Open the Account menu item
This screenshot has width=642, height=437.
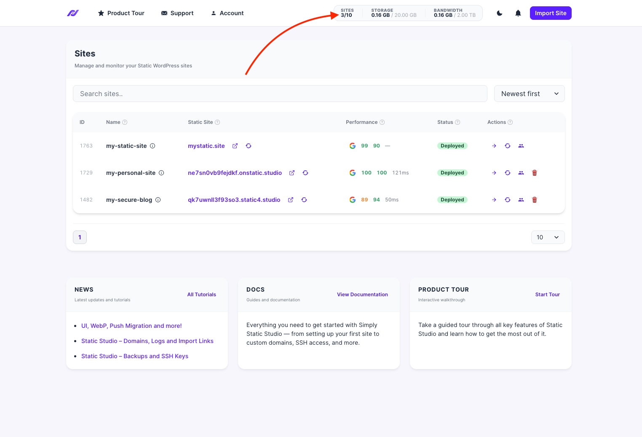coord(227,13)
